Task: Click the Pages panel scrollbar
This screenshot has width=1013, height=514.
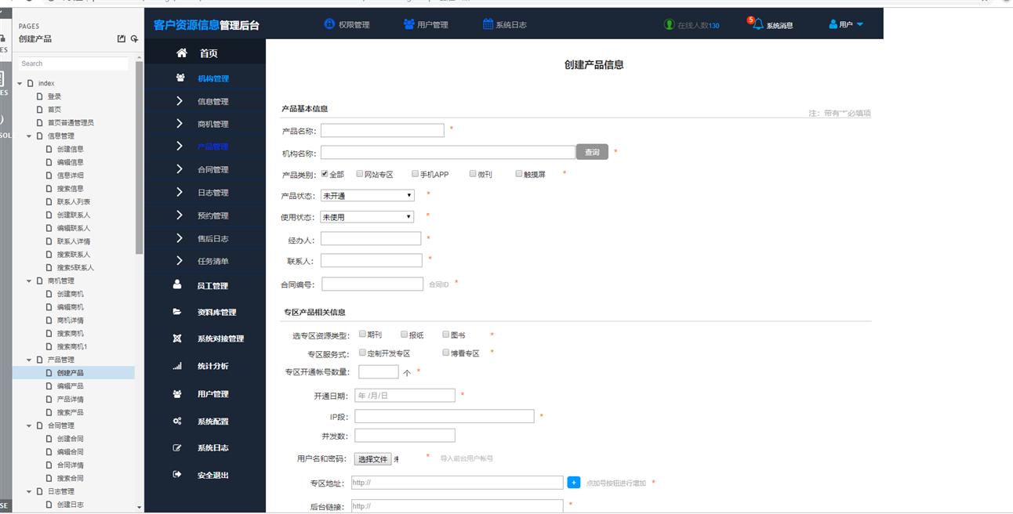Action: pos(140,157)
